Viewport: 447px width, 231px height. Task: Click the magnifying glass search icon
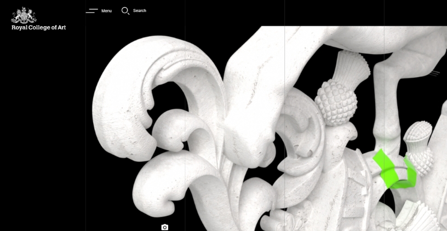[x=125, y=11]
